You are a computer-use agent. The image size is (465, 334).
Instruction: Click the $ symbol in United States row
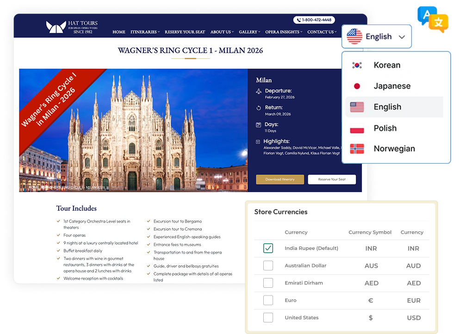point(371,318)
